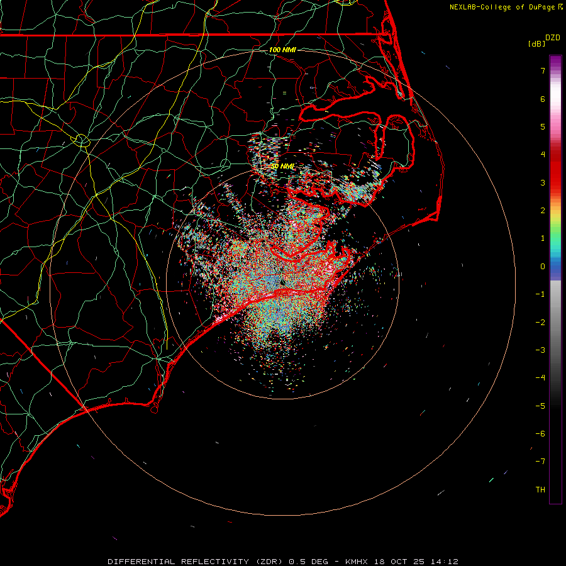This screenshot has height=566, width=566.
Task: Click the color scale value -7
Action: (540, 462)
